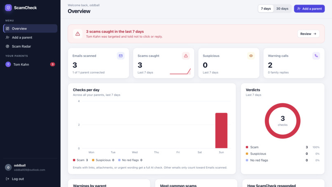This screenshot has height=187, width=332.
Task: Click the 'Emails scanned' card label
Action: [84, 56]
